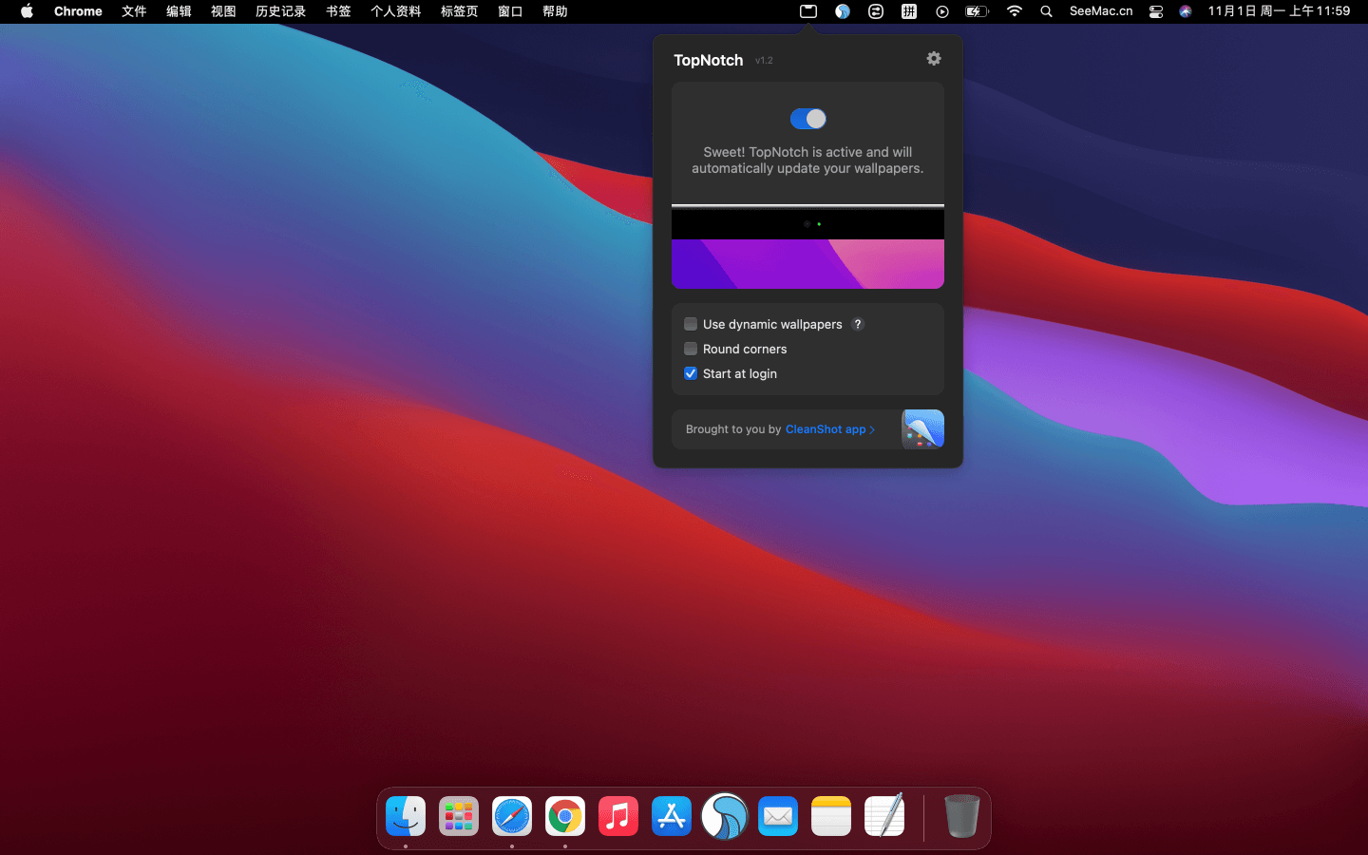
Task: Click the wallpaper notch preview image
Action: (807, 247)
